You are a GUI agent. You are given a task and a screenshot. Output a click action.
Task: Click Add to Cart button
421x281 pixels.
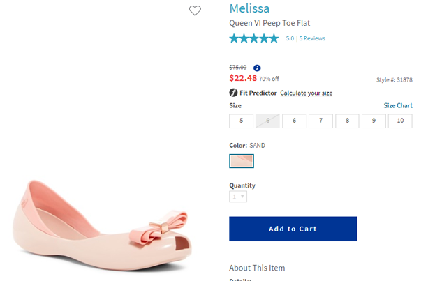point(293,229)
